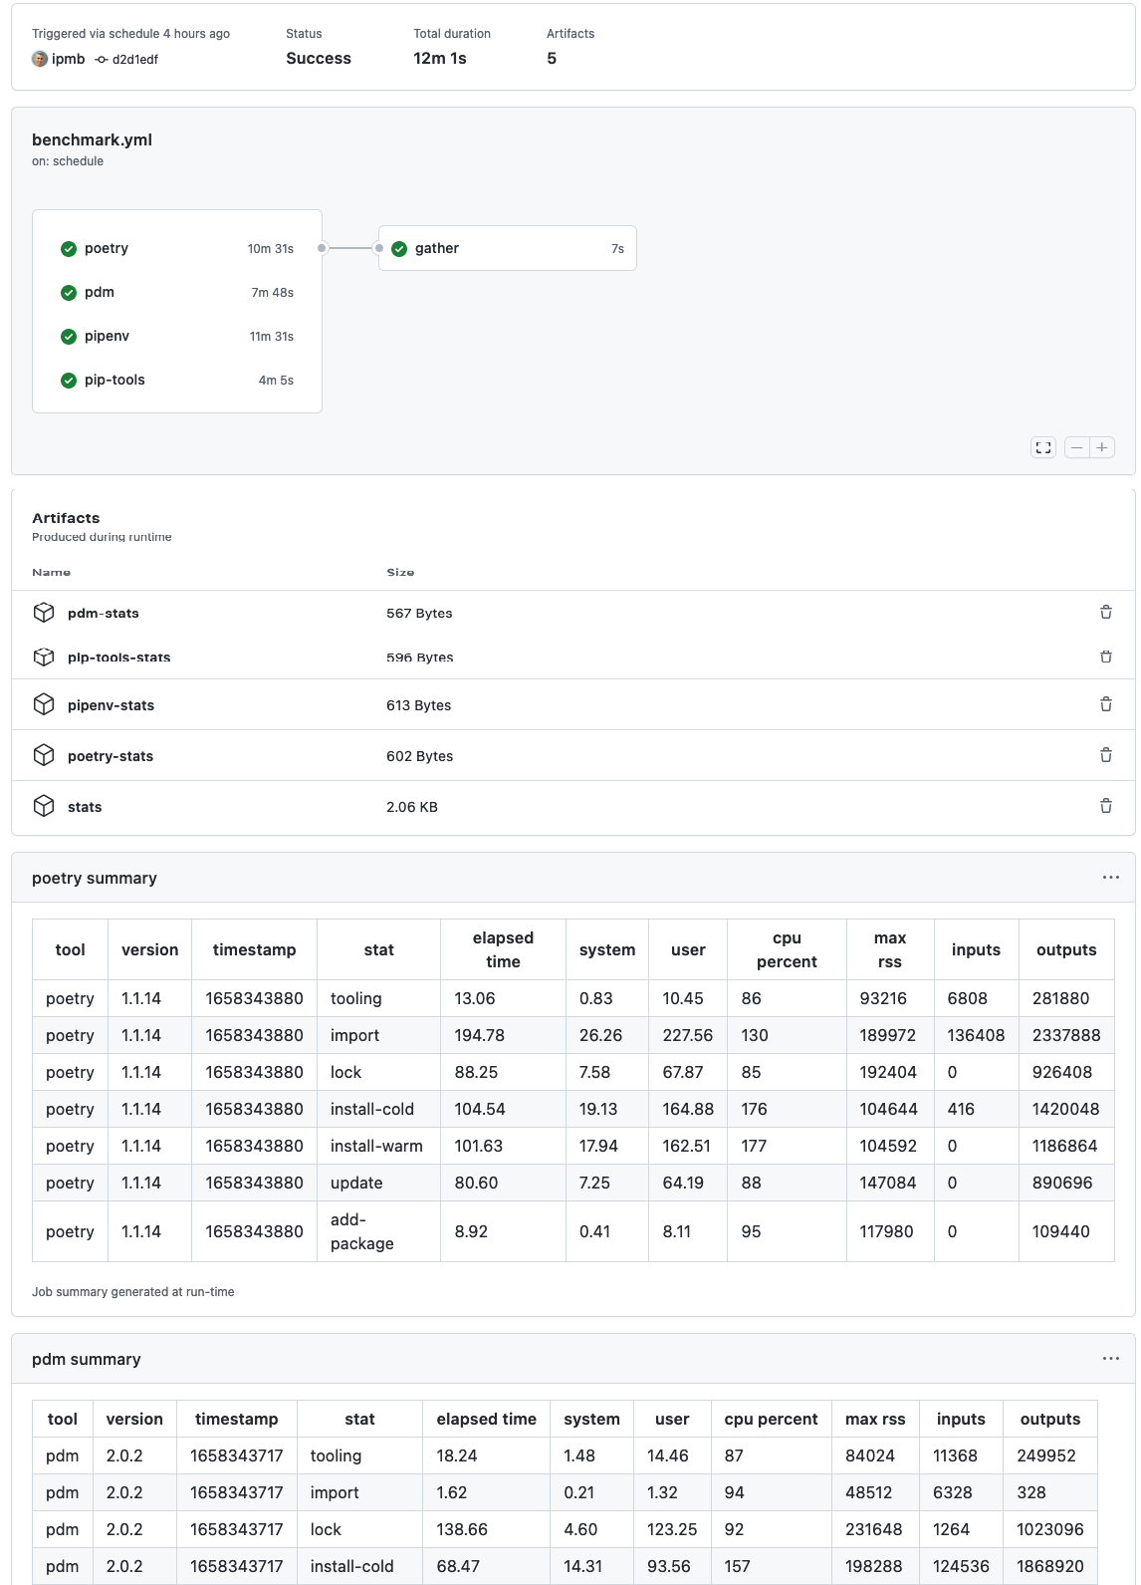
Task: Click the install-cold cell in poetry table
Action: pyautogui.click(x=379, y=1109)
